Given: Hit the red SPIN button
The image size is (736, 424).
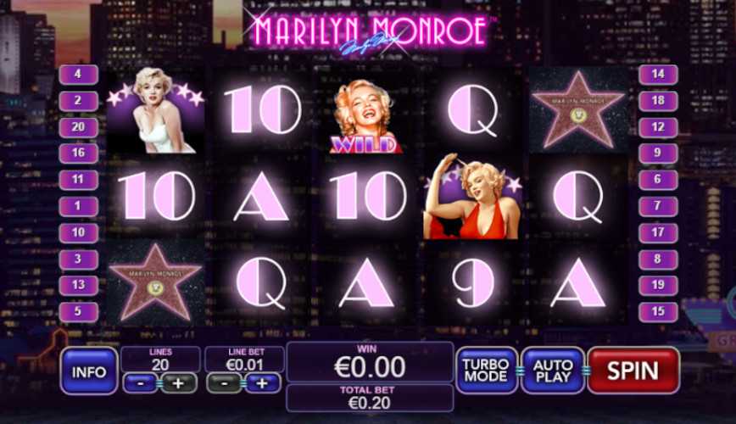Looking at the screenshot, I should (x=633, y=371).
